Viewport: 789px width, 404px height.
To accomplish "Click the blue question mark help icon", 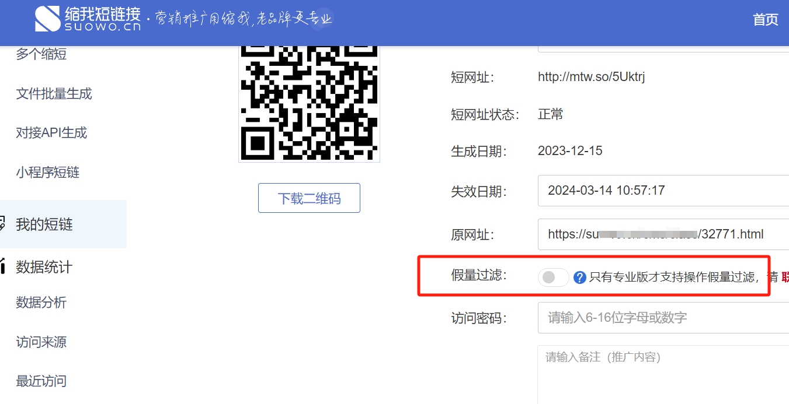I will (579, 277).
